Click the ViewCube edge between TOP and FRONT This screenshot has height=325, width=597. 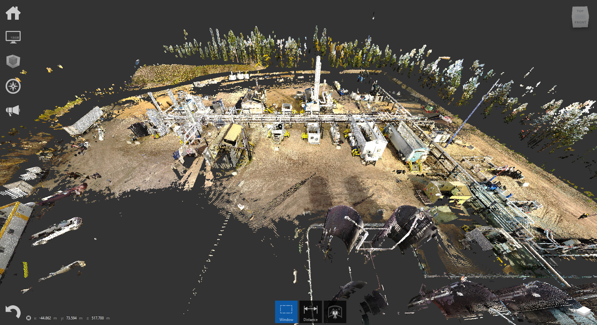click(580, 17)
